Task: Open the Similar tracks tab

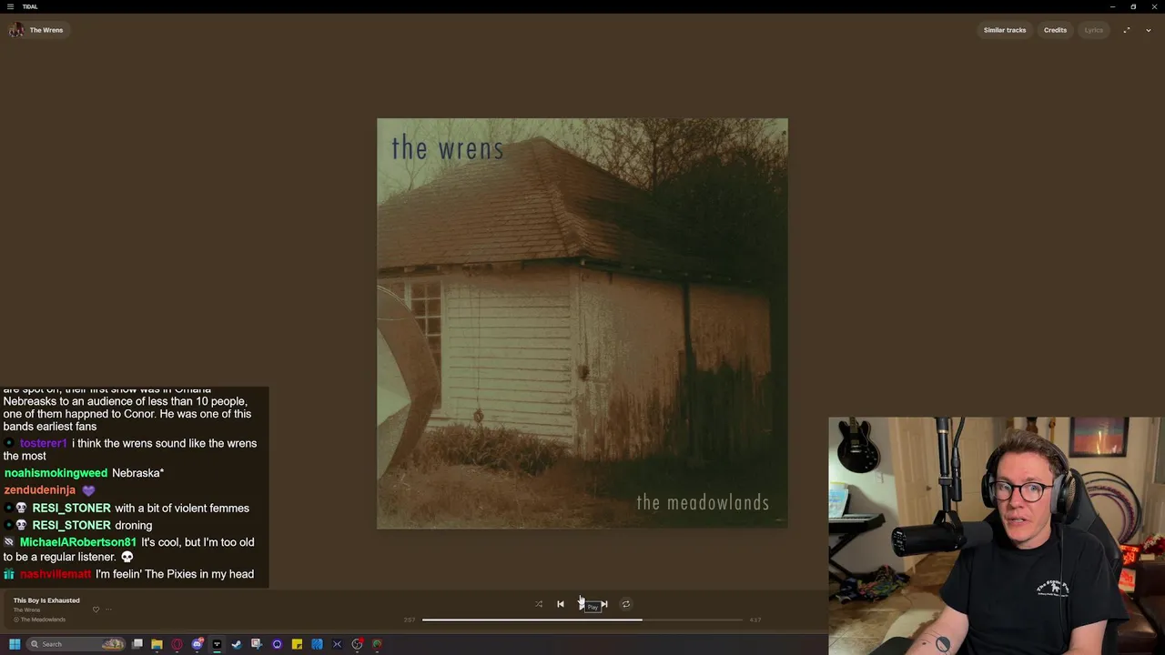Action: click(x=1004, y=30)
